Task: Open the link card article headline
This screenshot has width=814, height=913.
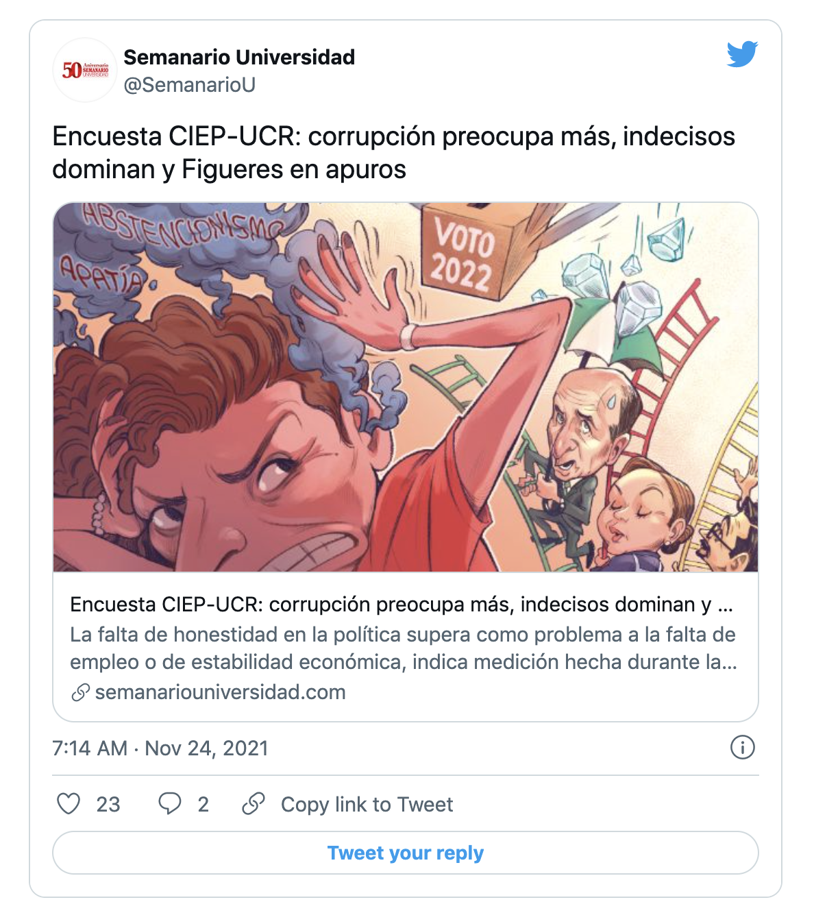Action: [402, 605]
